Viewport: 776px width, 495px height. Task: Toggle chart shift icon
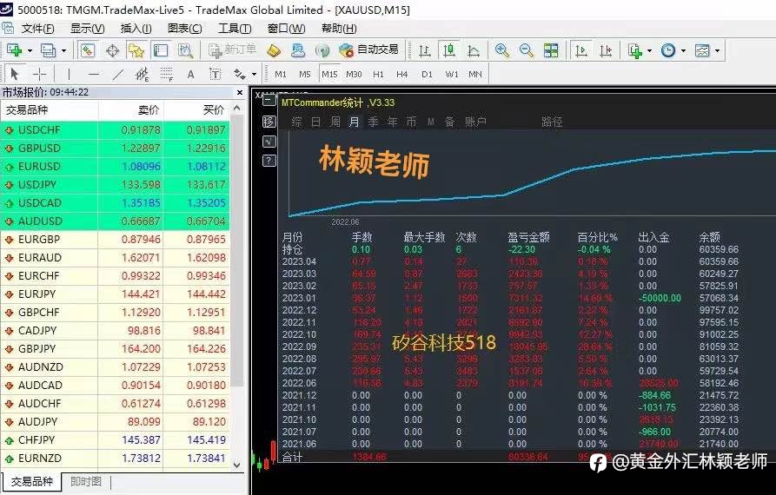606,50
